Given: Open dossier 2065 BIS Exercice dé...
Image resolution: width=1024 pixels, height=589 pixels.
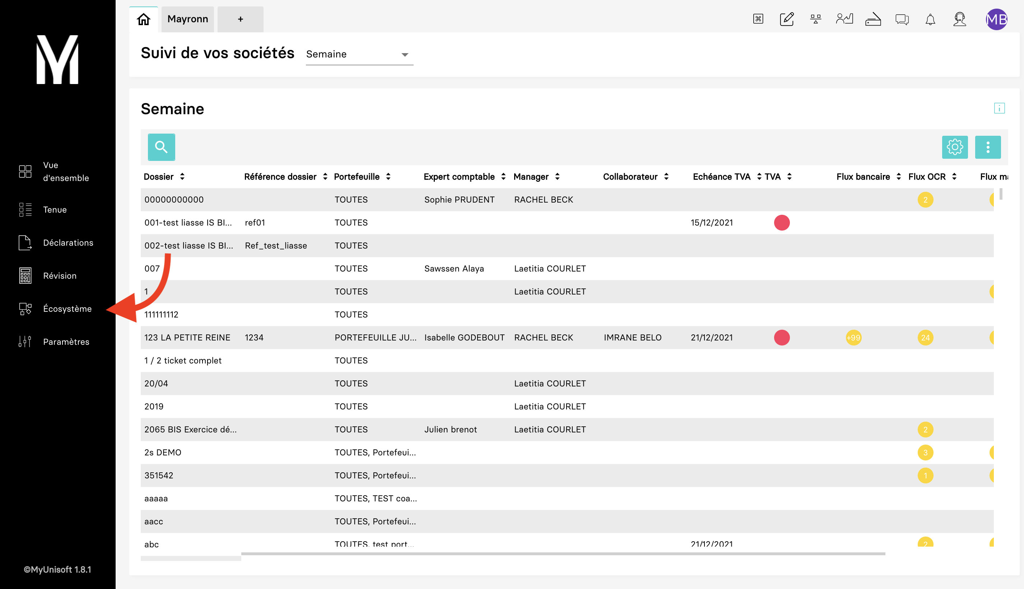Looking at the screenshot, I should point(191,430).
